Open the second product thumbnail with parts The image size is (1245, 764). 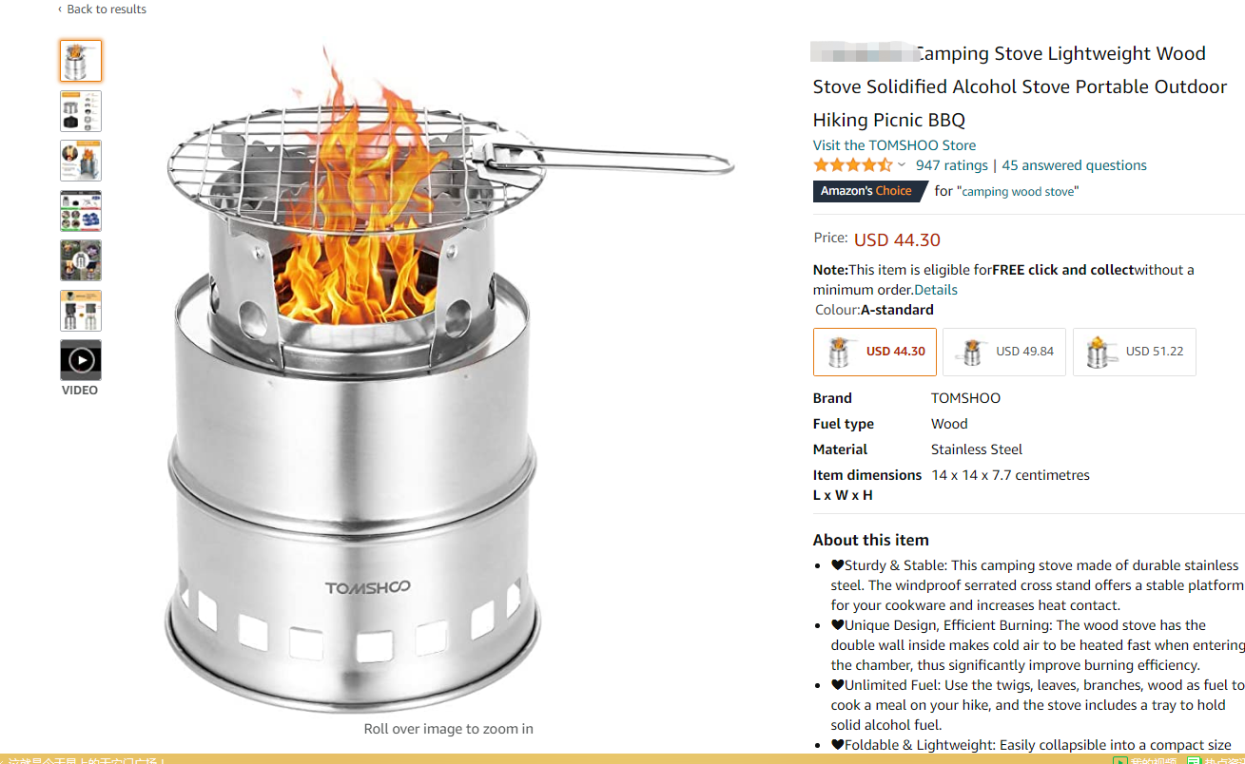[81, 111]
